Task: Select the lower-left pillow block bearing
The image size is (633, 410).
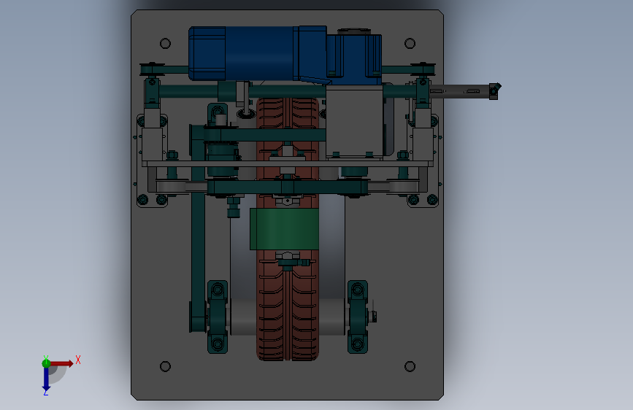Action: coord(218,317)
